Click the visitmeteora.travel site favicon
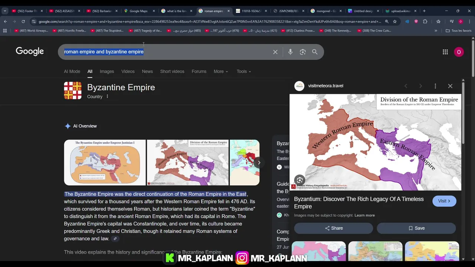 299,86
